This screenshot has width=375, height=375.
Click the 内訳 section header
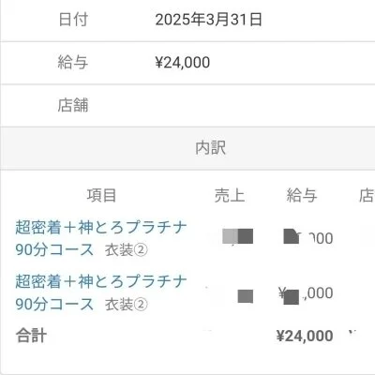(x=210, y=148)
